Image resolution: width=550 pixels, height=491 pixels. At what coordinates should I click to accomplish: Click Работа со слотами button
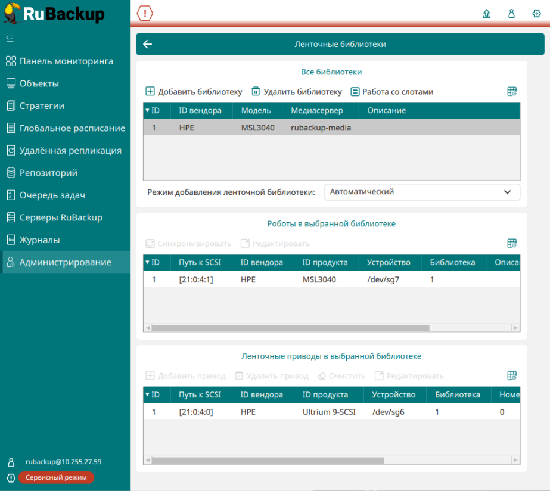[x=391, y=92]
